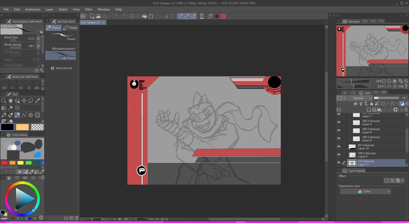Hide Layer 5 with eye icon

(x=339, y=139)
